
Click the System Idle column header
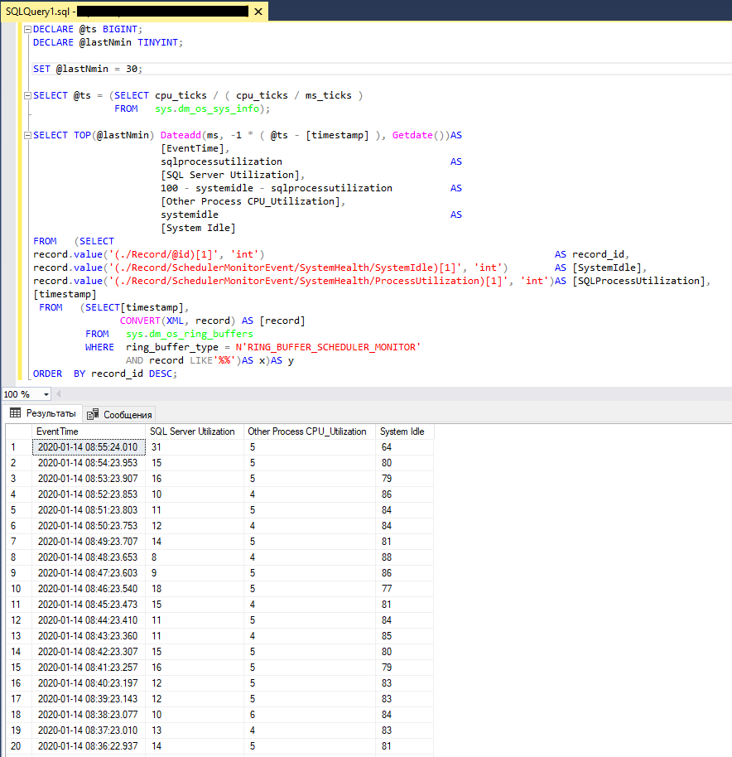[x=404, y=432]
